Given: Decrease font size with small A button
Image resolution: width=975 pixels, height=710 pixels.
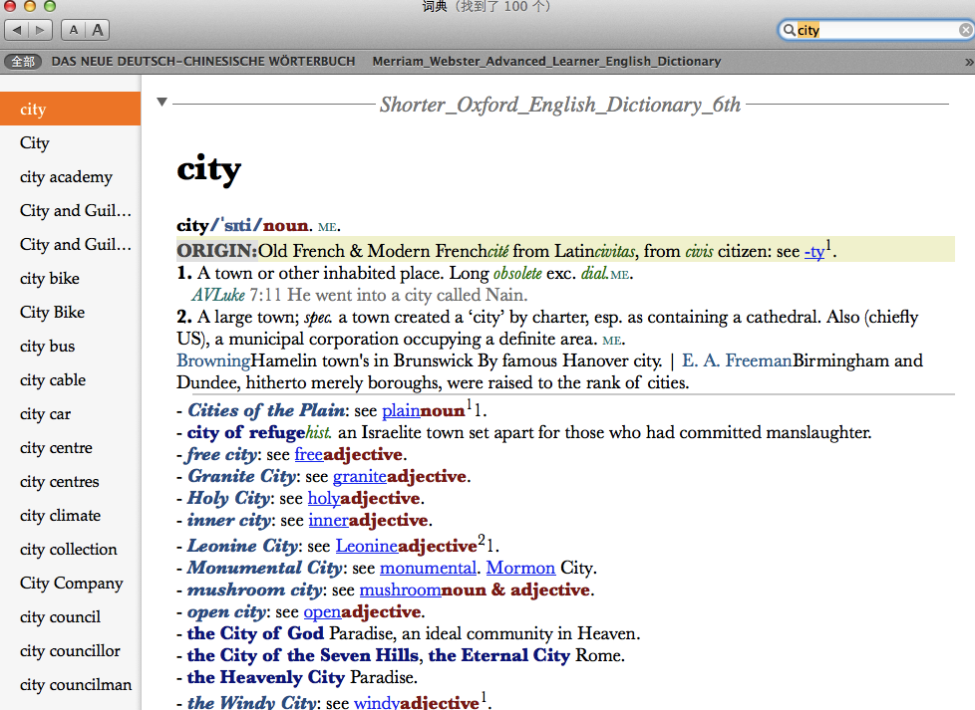Looking at the screenshot, I should [74, 30].
